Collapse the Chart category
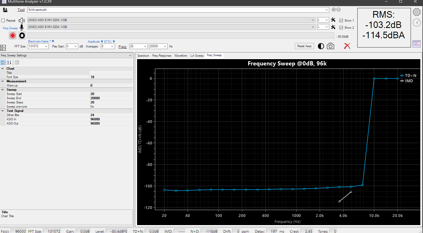This screenshot has width=423, height=233. pos(3,69)
